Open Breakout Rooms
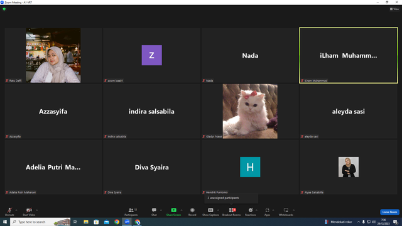 (232, 212)
